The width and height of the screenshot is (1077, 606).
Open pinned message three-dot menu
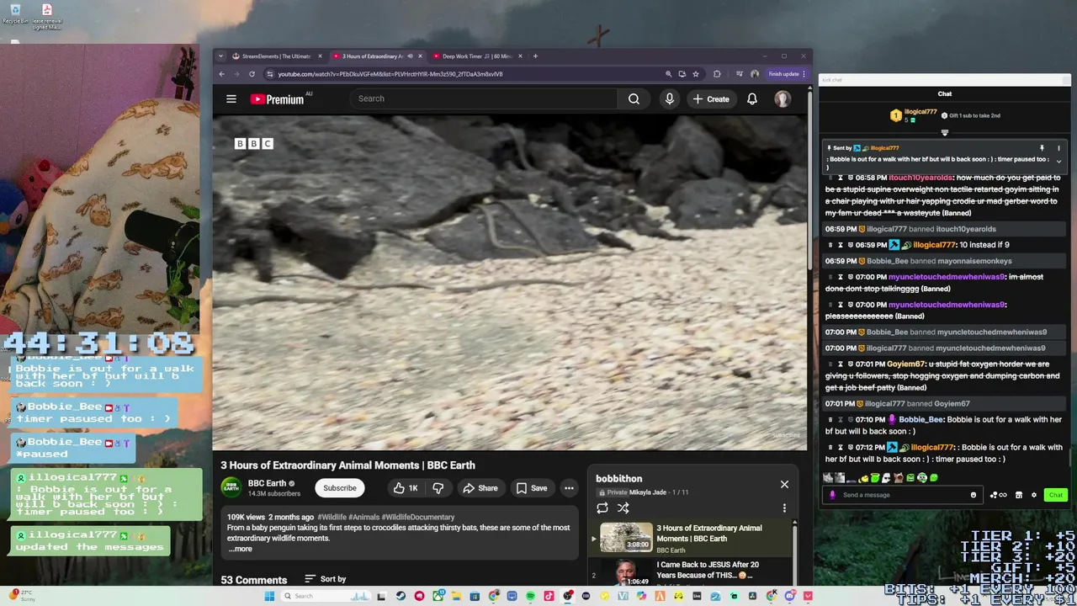pyautogui.click(x=1058, y=148)
